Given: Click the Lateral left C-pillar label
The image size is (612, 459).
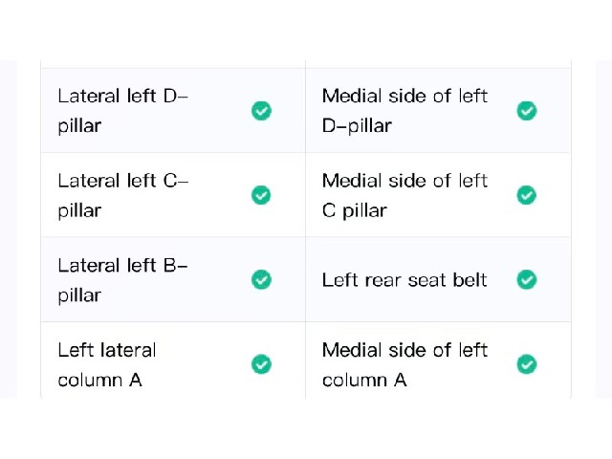Looking at the screenshot, I should coord(123,195).
